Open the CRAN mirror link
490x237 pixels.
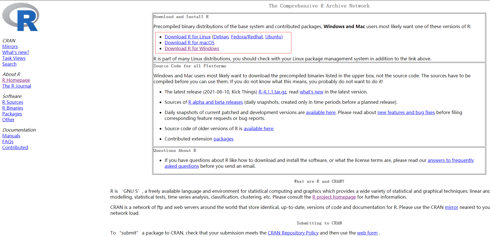click(451, 207)
